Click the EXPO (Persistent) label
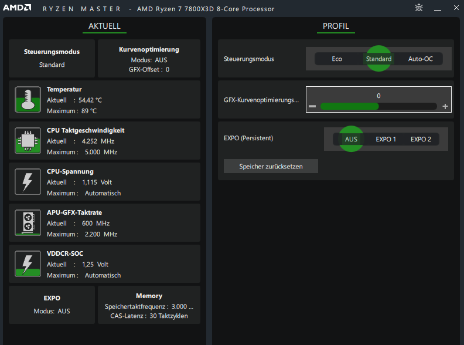 tap(248, 138)
